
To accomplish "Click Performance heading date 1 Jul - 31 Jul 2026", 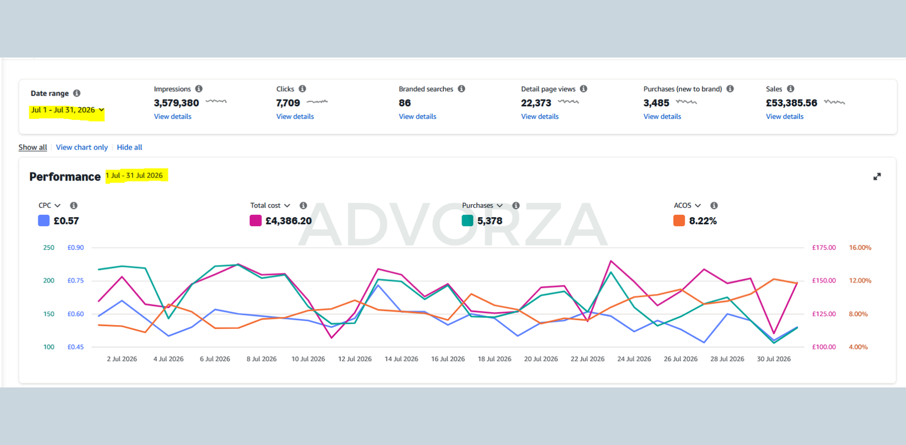I will [135, 175].
